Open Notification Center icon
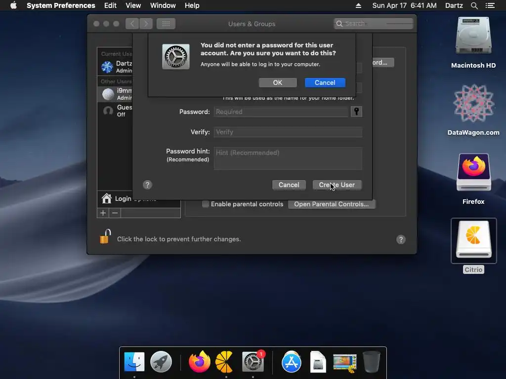The width and height of the screenshot is (506, 379). click(490, 5)
